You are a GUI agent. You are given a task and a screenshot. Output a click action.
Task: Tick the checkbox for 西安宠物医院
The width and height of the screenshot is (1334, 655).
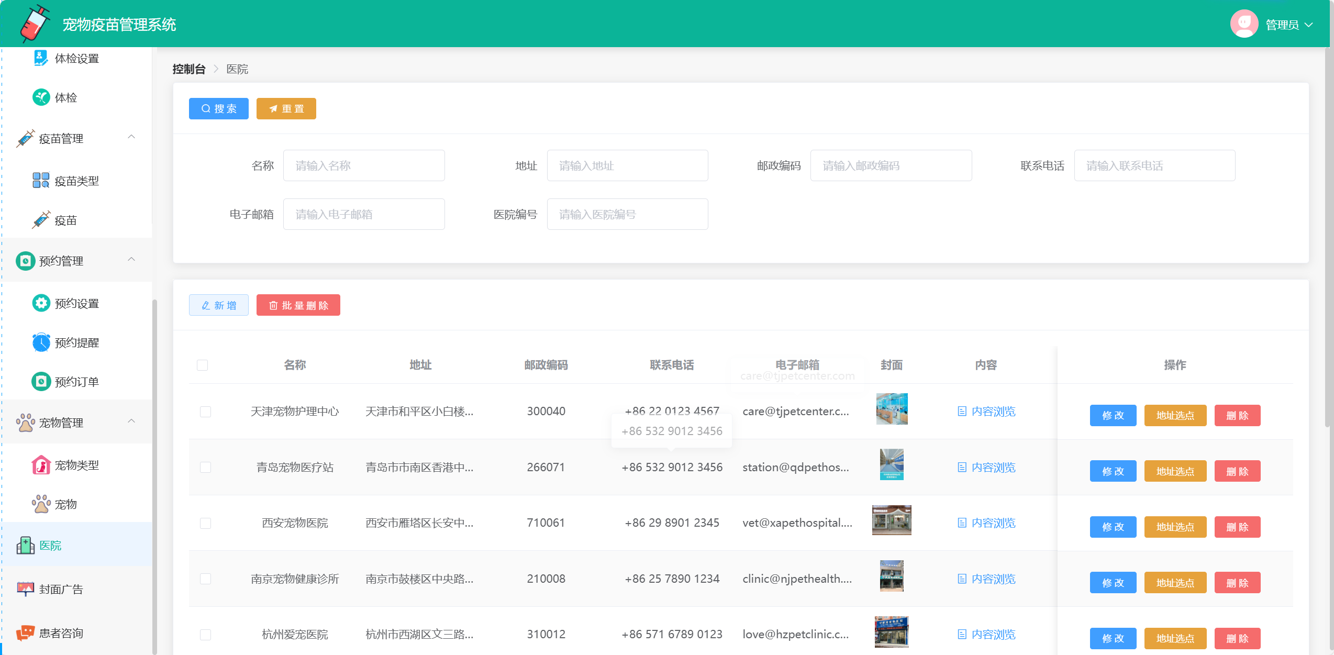click(206, 523)
